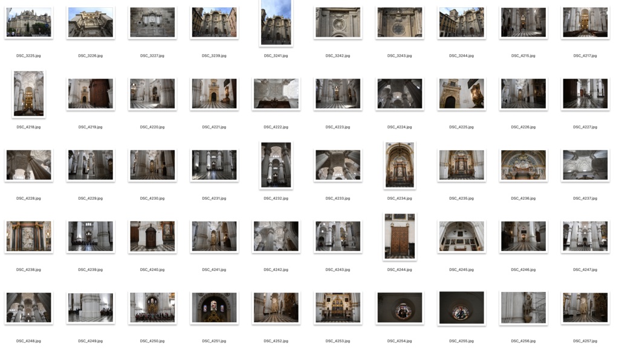The width and height of the screenshot is (619, 350).
Task: Click the DSC_4234.jpg label text
Action: 400,199
